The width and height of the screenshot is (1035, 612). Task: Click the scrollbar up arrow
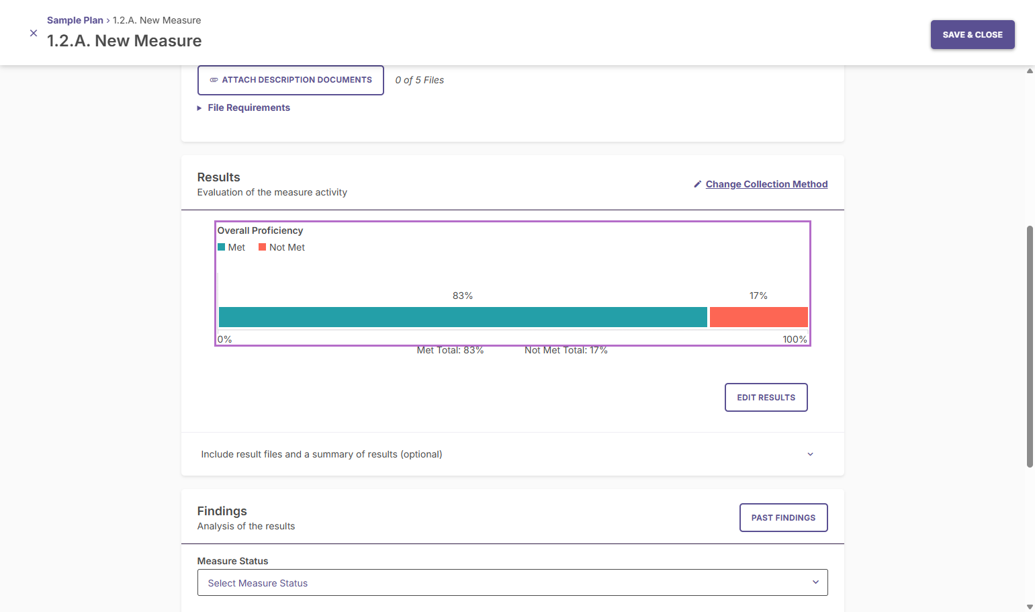[1030, 71]
